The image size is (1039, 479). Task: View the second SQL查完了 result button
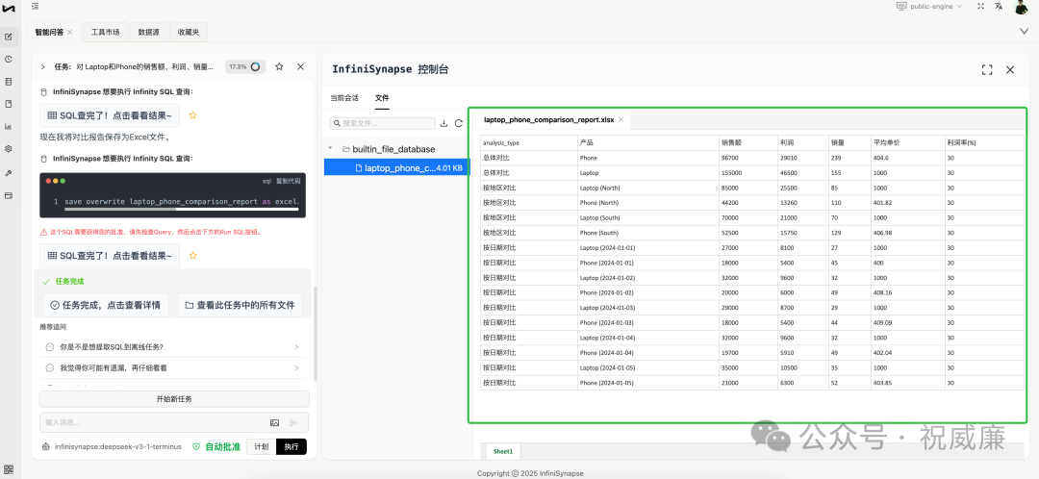[110, 255]
